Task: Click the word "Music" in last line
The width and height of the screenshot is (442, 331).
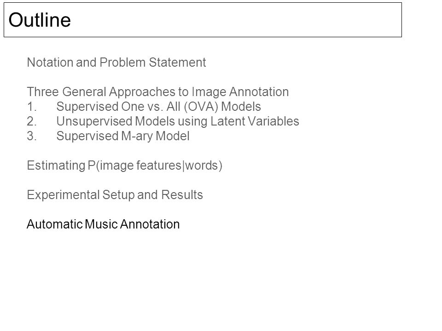Action: click(101, 224)
